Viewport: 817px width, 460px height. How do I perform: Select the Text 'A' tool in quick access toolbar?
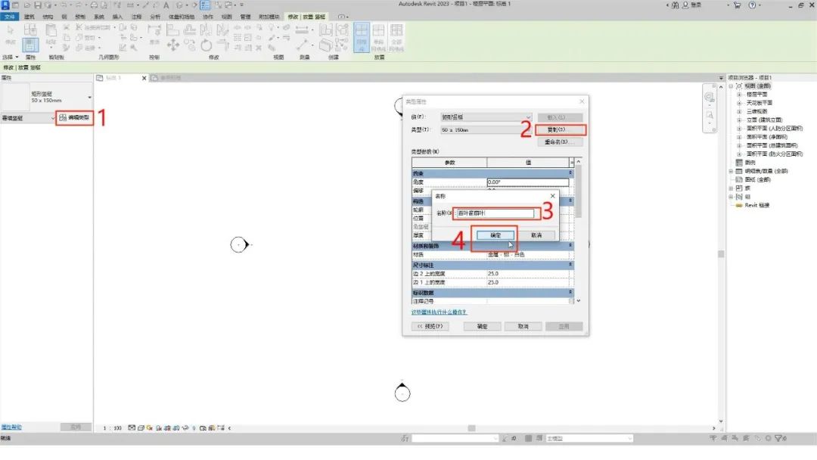[x=166, y=5]
